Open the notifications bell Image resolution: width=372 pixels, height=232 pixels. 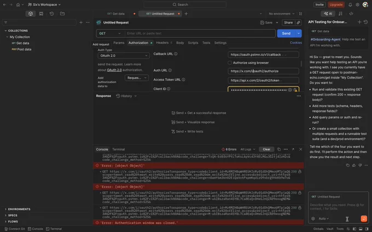coord(350,4)
